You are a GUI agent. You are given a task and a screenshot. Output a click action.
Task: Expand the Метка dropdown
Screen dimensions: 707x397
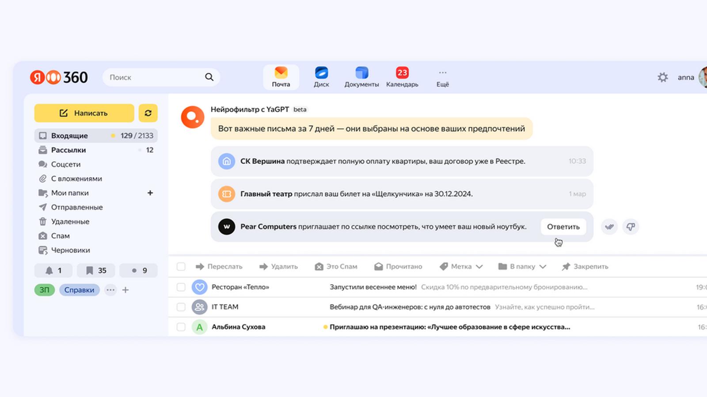(x=461, y=266)
